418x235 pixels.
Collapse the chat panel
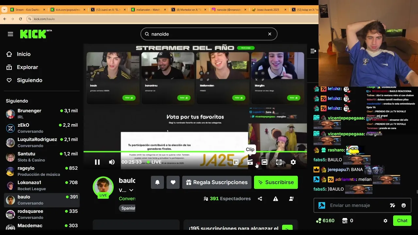click(313, 51)
